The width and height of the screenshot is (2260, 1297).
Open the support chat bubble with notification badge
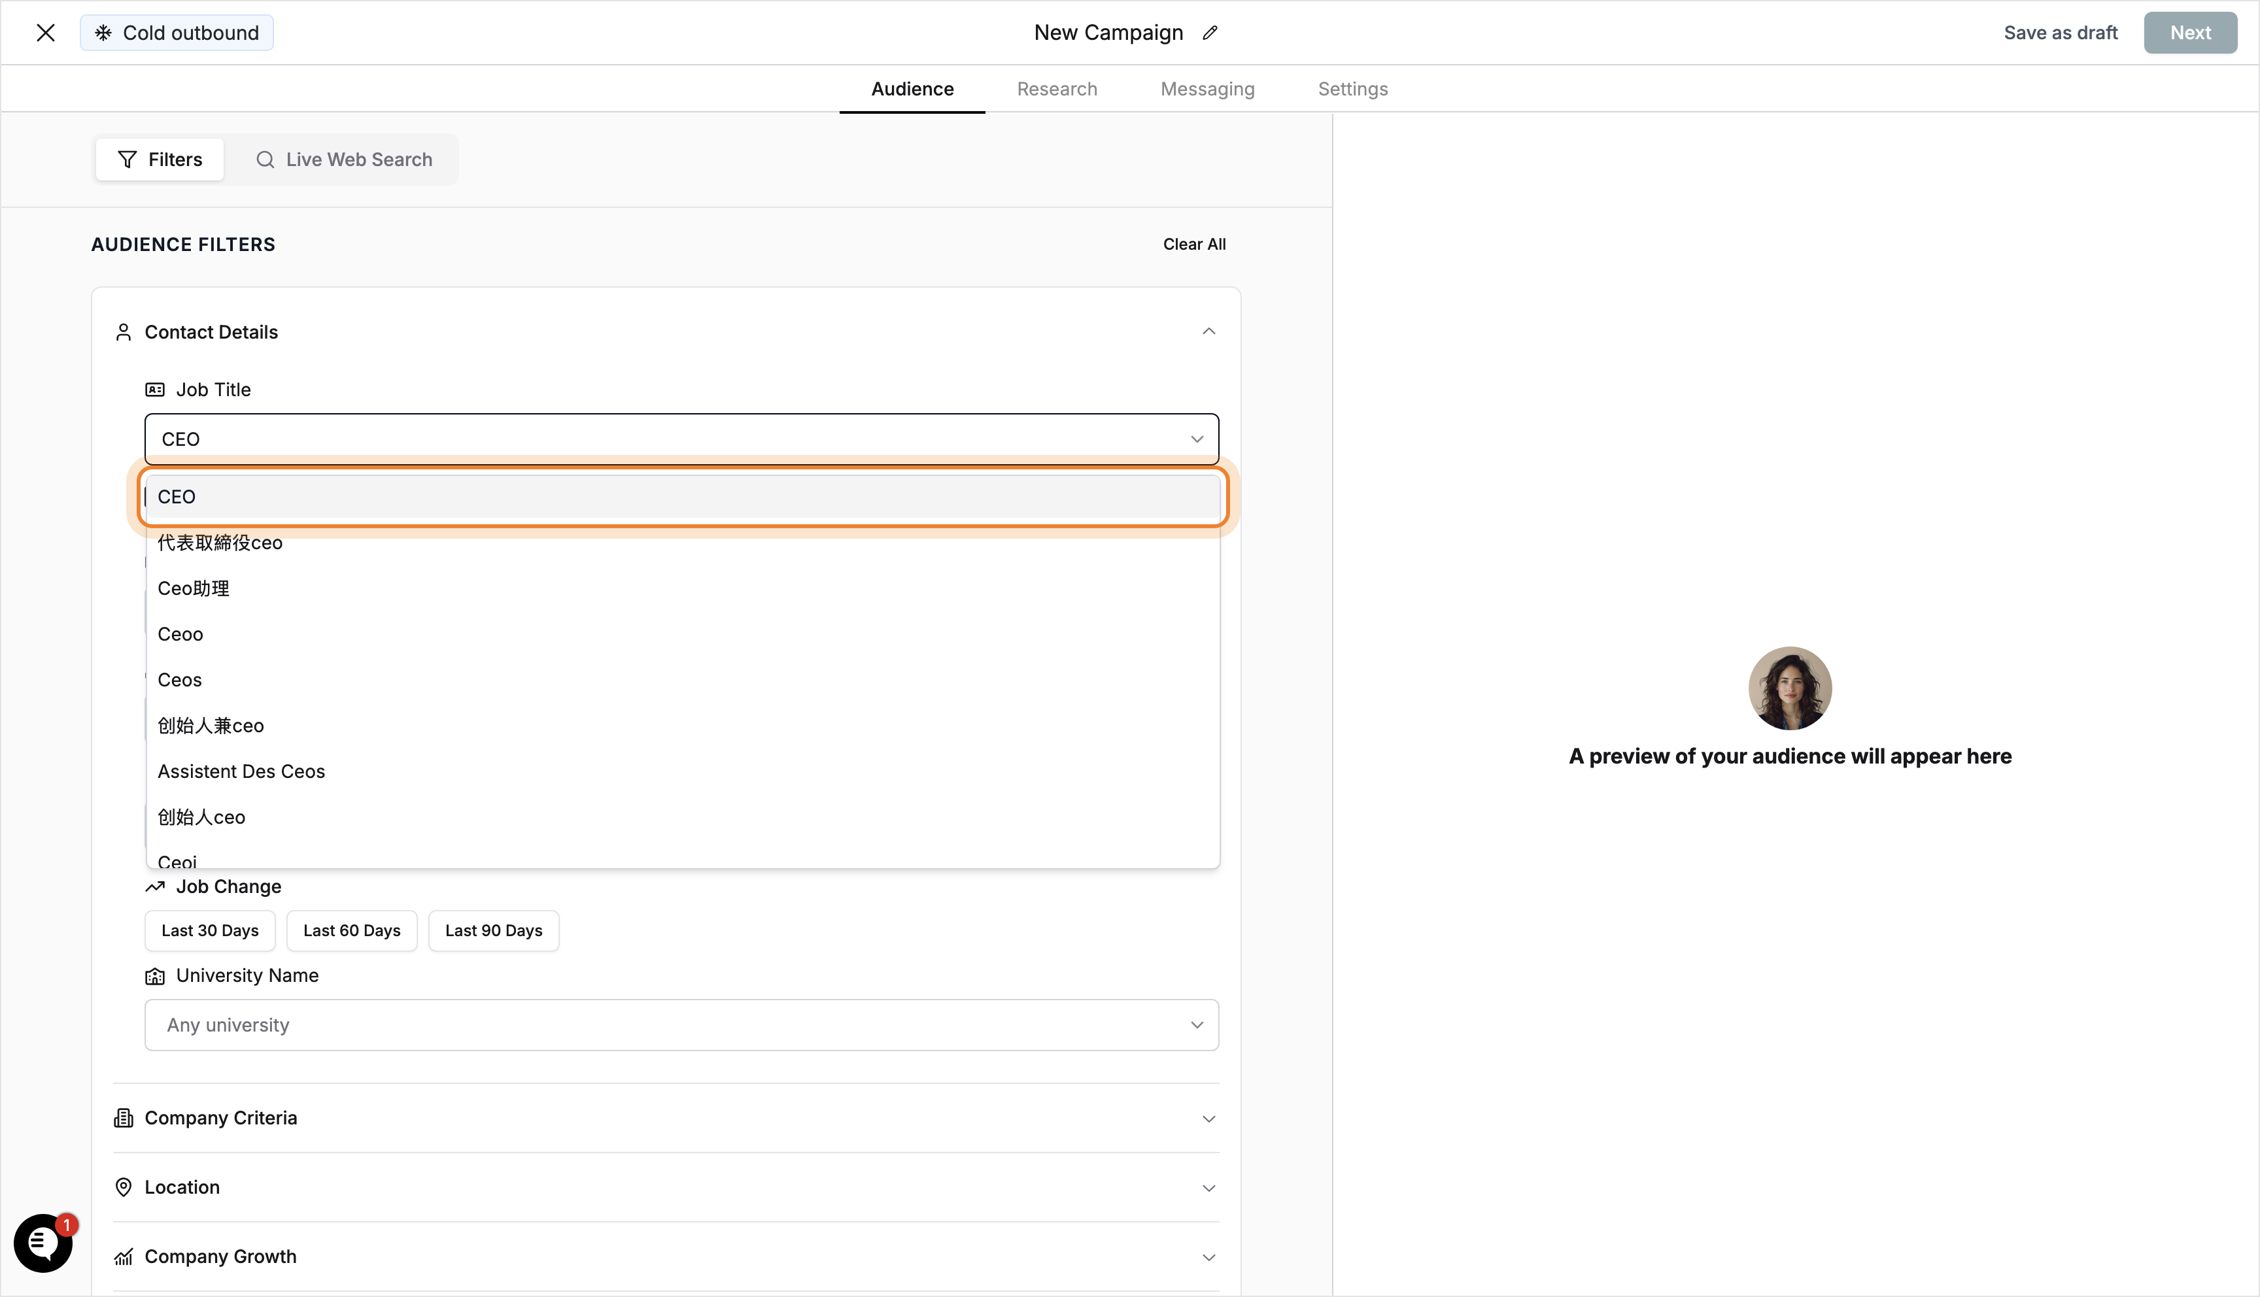pyautogui.click(x=43, y=1243)
